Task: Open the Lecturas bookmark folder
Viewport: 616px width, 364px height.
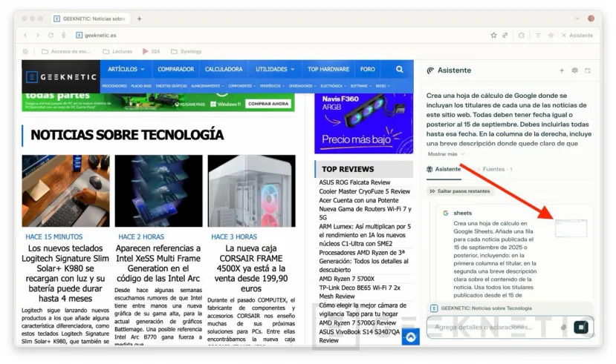Action: pyautogui.click(x=117, y=51)
